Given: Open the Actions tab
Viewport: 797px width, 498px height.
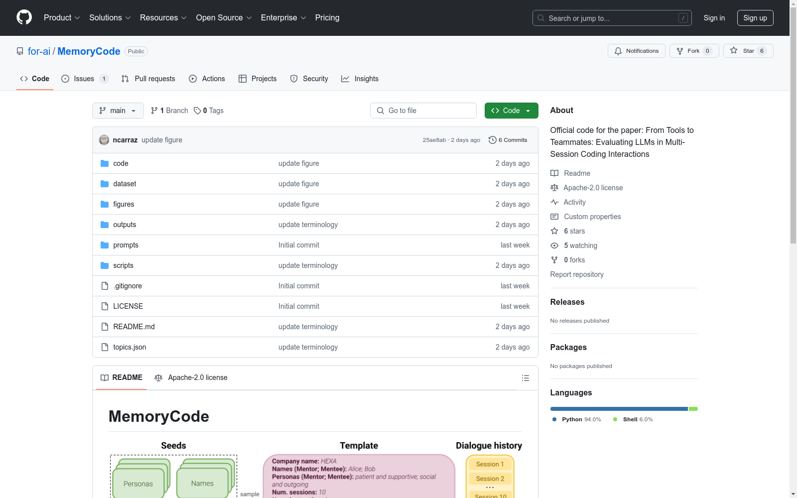Looking at the screenshot, I should tap(207, 79).
